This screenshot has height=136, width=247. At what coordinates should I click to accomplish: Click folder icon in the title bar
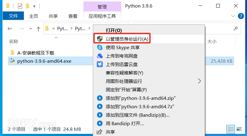(8, 6)
